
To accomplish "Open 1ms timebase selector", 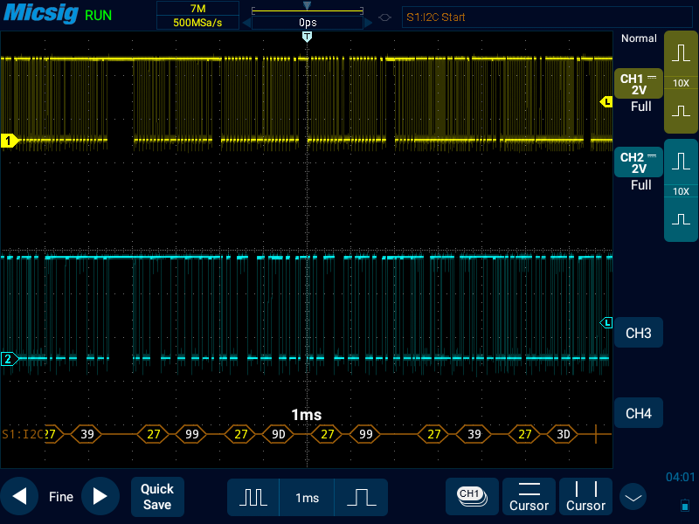I will (x=307, y=497).
